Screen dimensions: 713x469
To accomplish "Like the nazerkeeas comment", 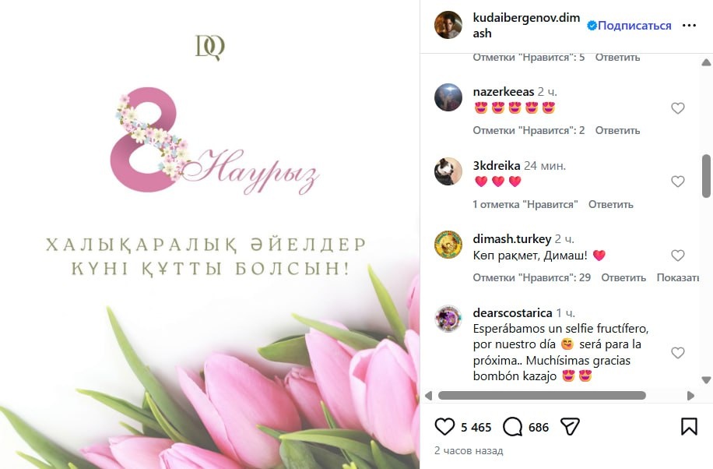I will pos(677,108).
